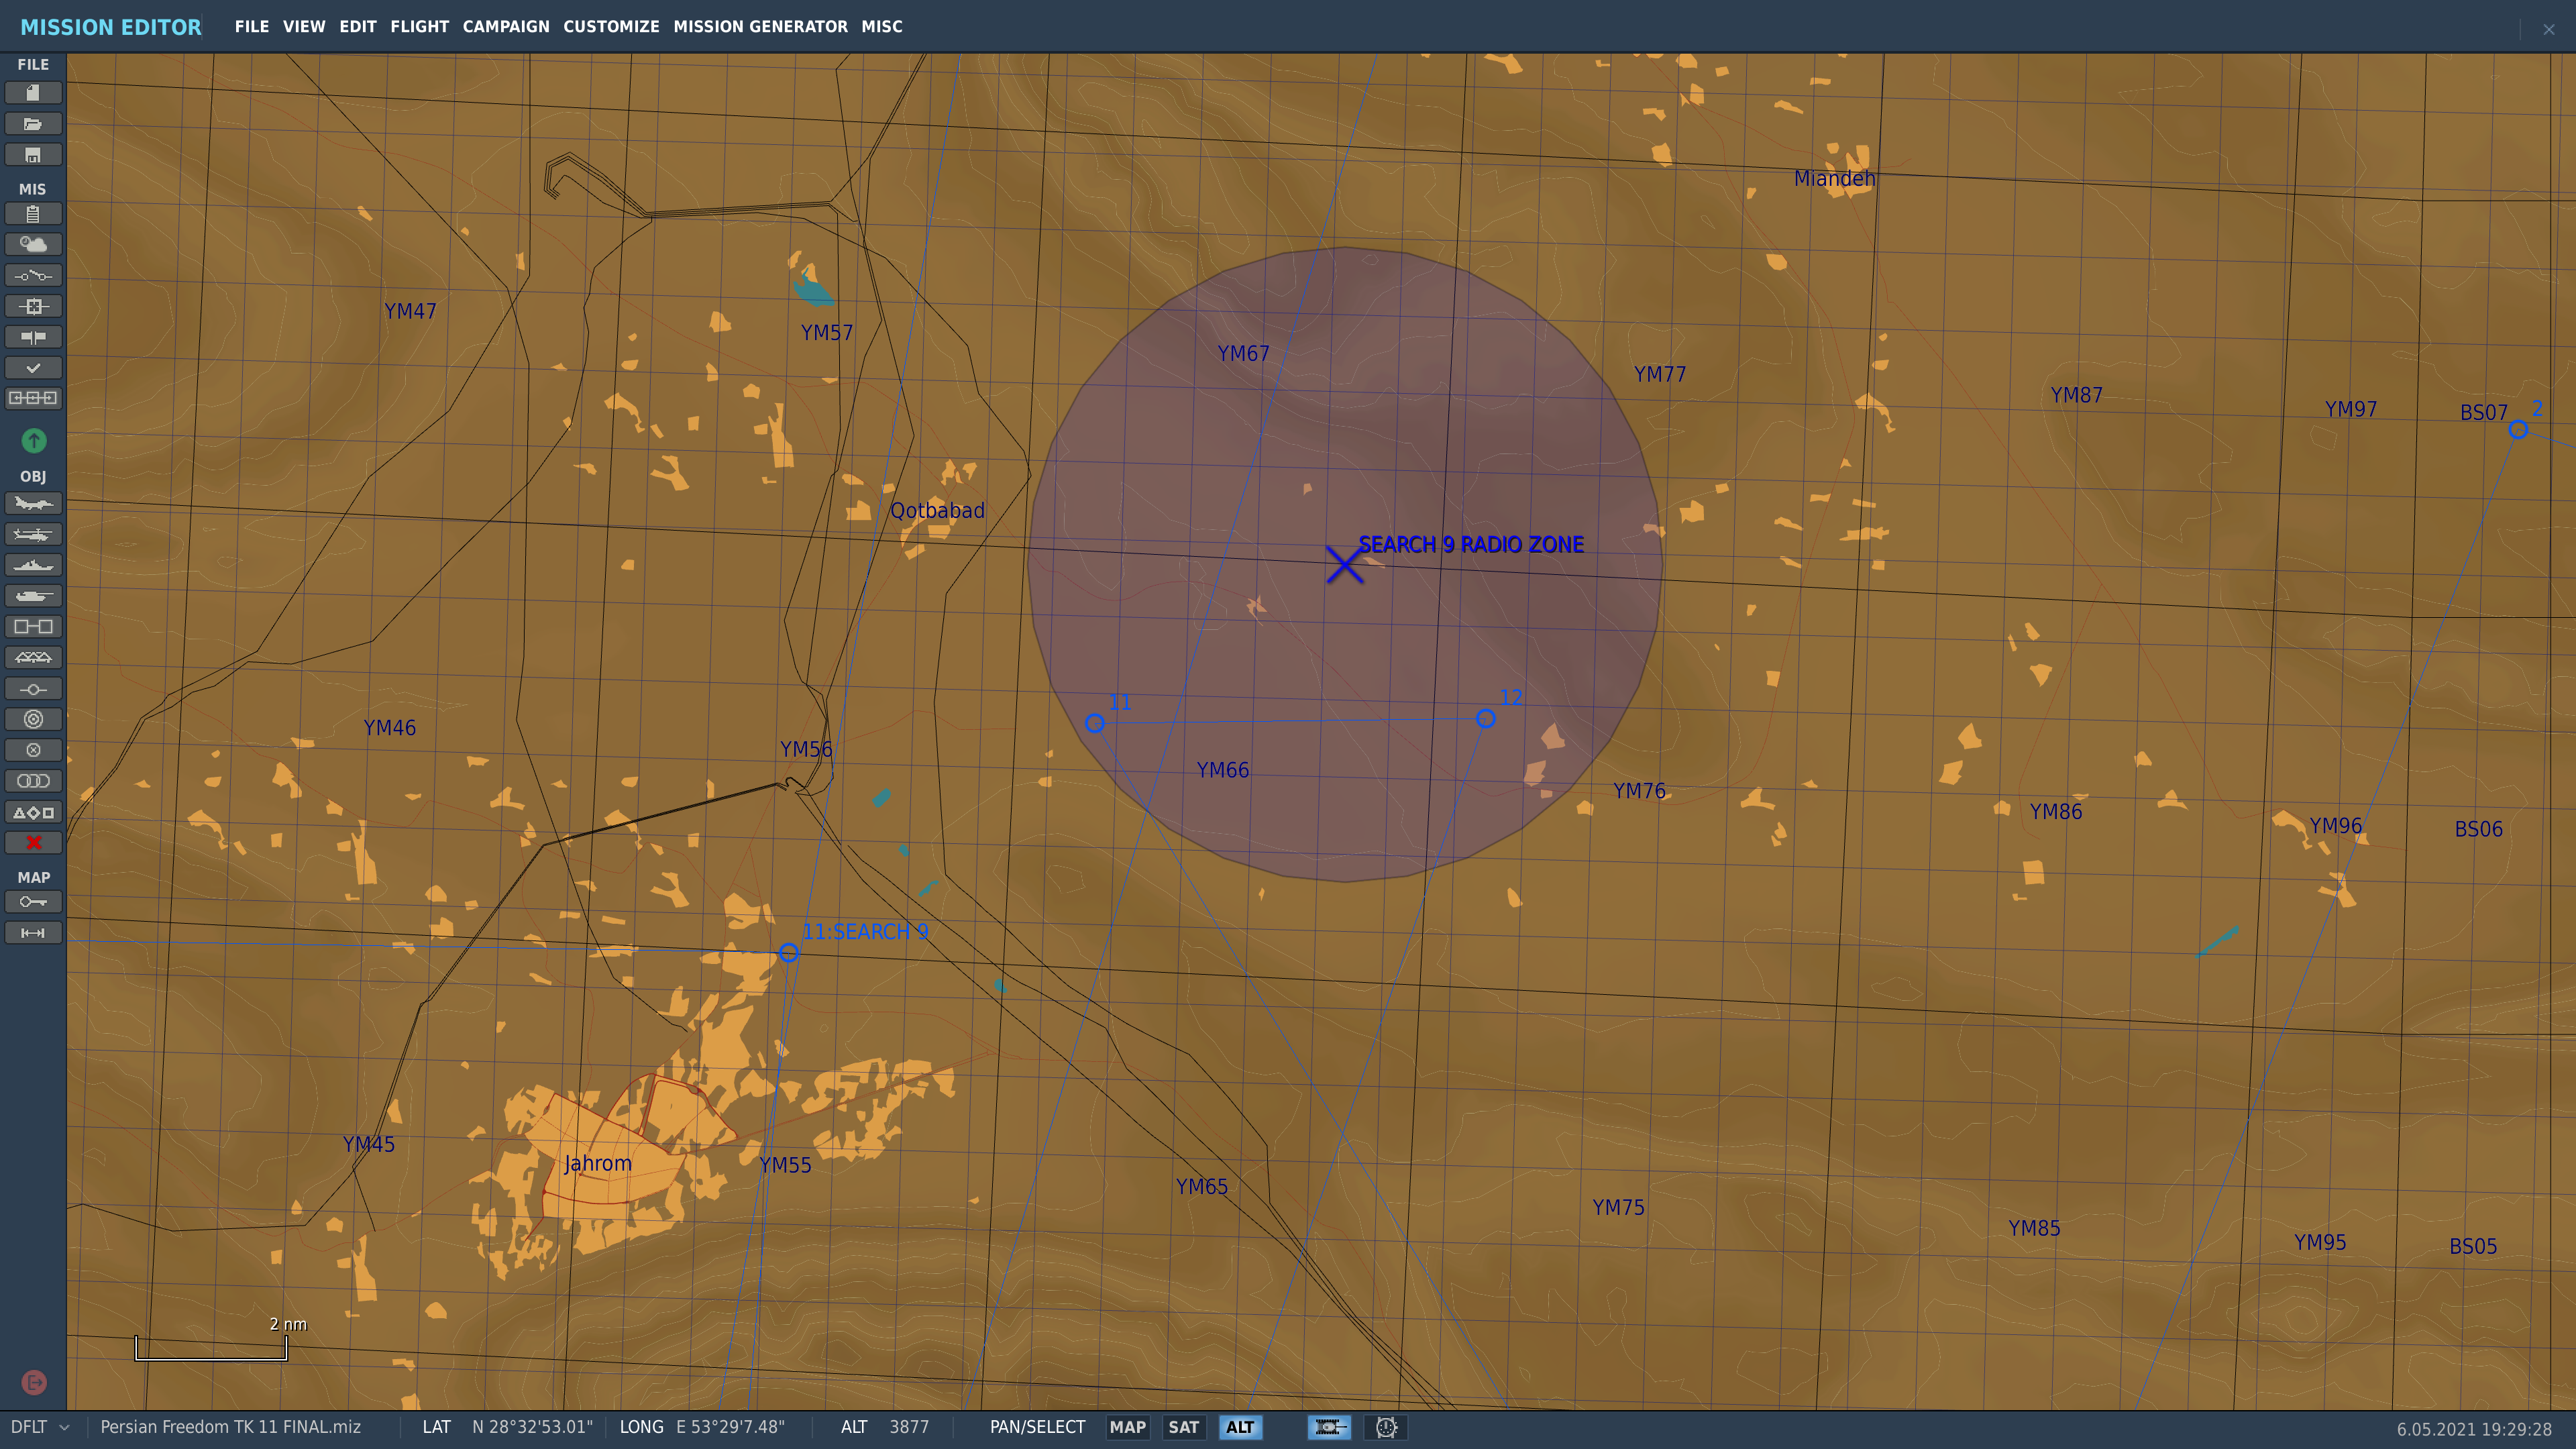
Task: Open the MISC menu
Action: pyautogui.click(x=882, y=27)
